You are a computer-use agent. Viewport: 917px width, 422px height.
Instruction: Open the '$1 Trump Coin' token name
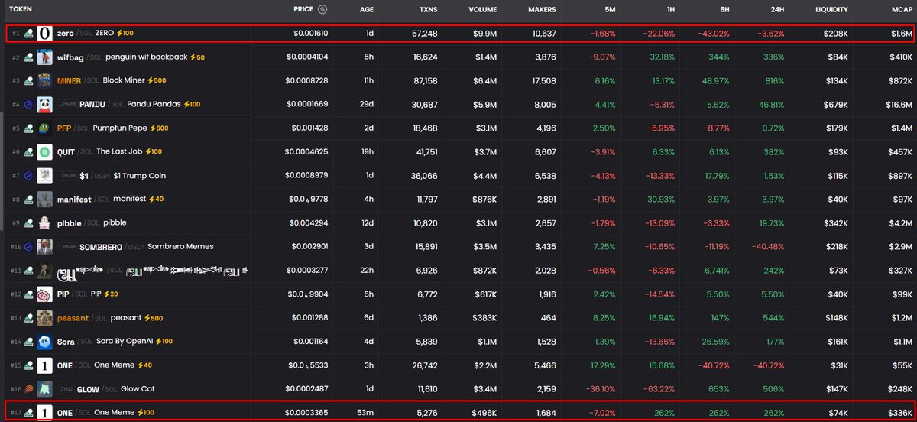140,176
